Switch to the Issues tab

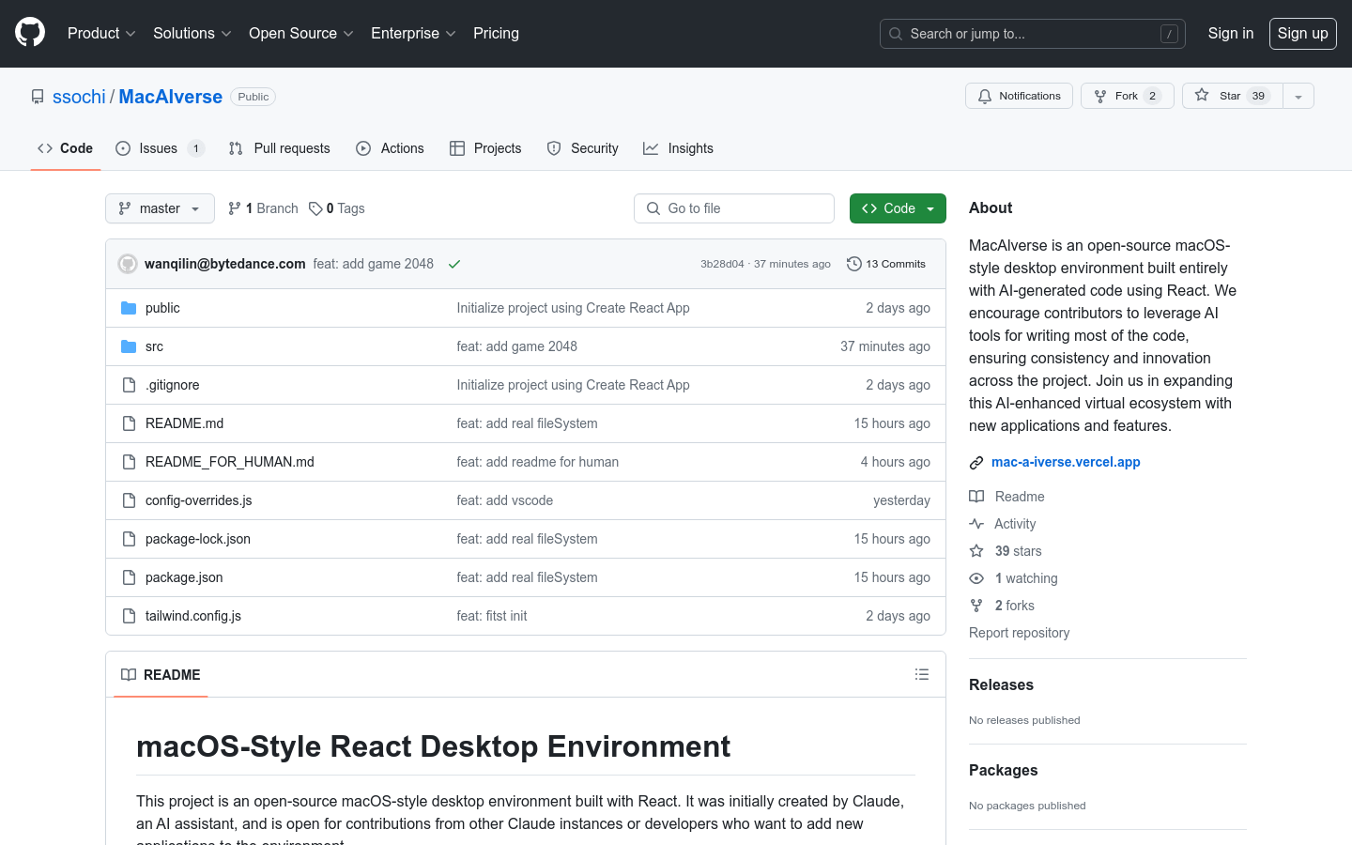tap(160, 148)
